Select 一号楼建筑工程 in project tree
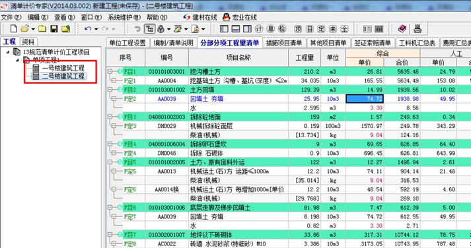Image resolution: width=471 pixels, height=248 pixels. [x=63, y=68]
